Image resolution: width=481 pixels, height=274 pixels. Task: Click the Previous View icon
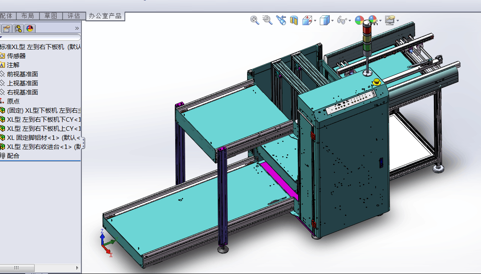click(x=281, y=20)
